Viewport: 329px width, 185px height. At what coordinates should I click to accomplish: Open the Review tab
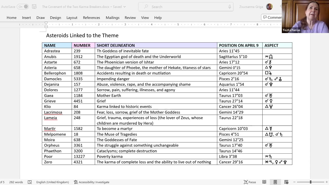tap(130, 18)
